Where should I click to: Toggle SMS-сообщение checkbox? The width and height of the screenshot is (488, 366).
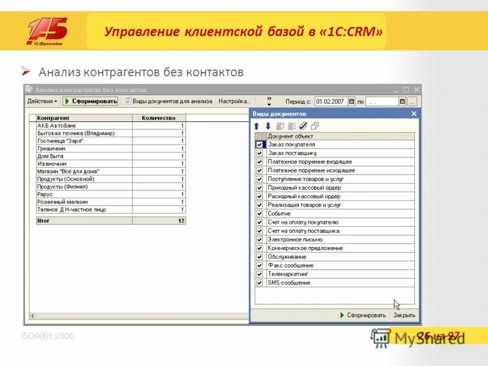click(x=259, y=283)
